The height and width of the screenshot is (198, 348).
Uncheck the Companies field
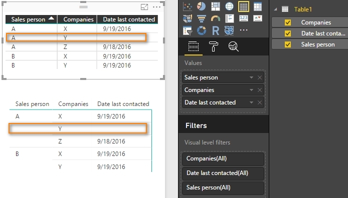tap(288, 22)
